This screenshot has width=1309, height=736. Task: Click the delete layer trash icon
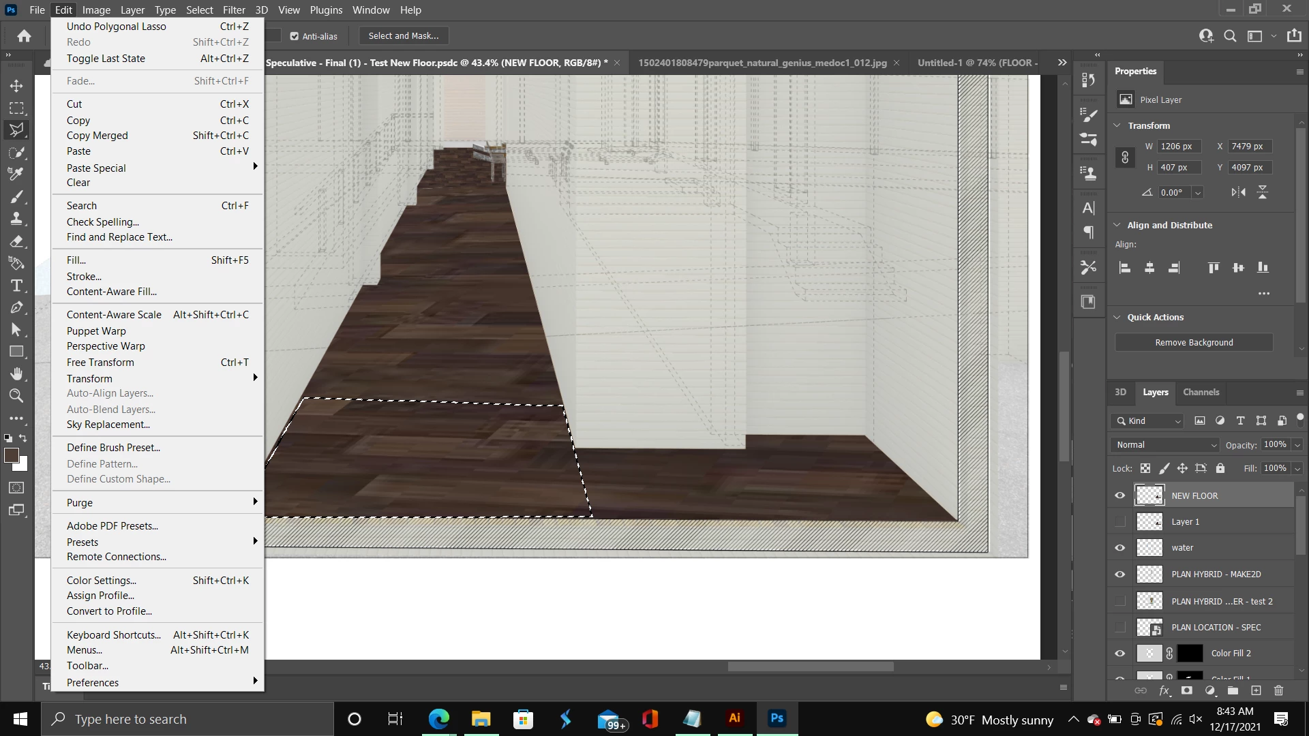tap(1278, 690)
